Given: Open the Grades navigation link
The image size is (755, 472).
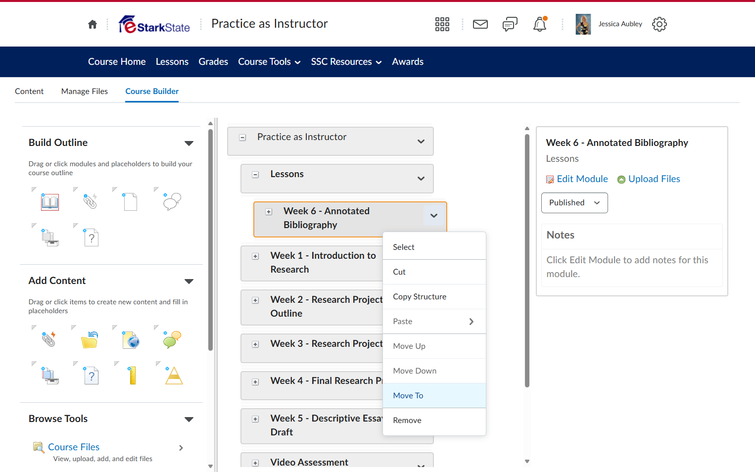Looking at the screenshot, I should (x=213, y=62).
